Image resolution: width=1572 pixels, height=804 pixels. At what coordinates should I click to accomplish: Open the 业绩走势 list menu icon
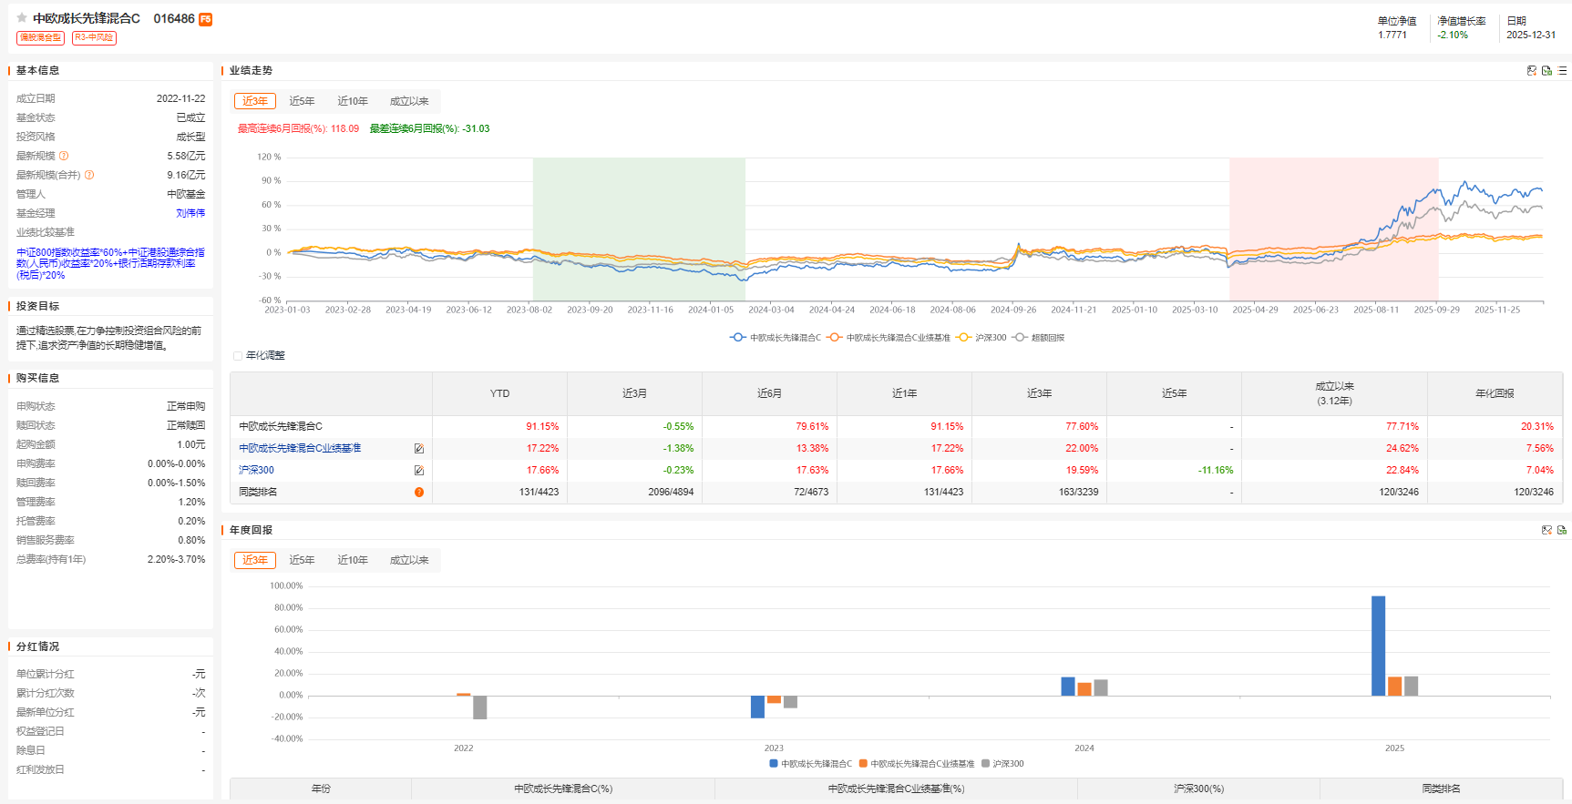[x=1562, y=70]
